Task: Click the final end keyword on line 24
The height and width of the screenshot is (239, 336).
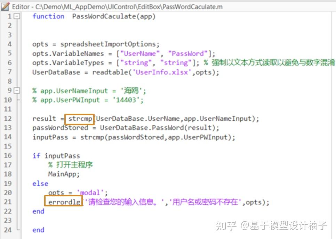Action: pyautogui.click(x=38, y=230)
